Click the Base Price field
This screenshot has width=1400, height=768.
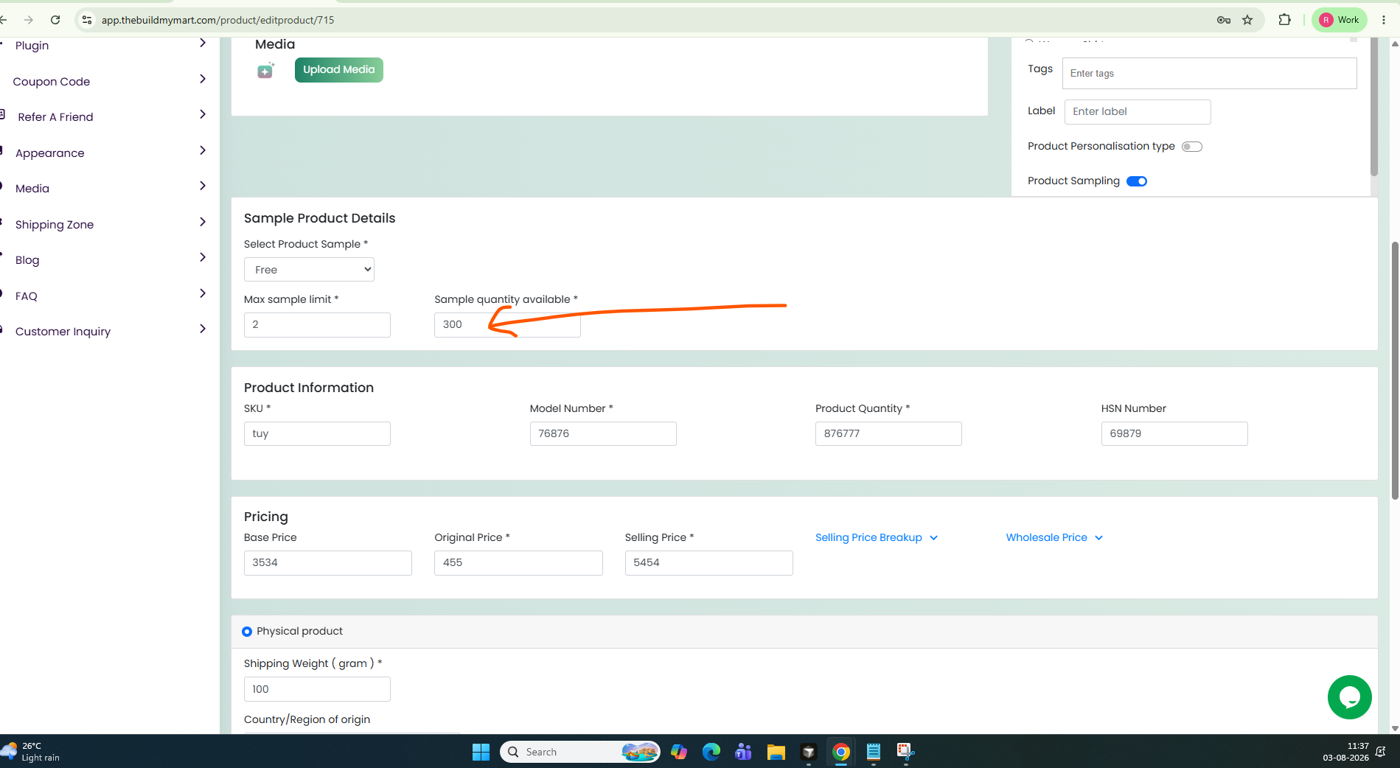(x=328, y=563)
